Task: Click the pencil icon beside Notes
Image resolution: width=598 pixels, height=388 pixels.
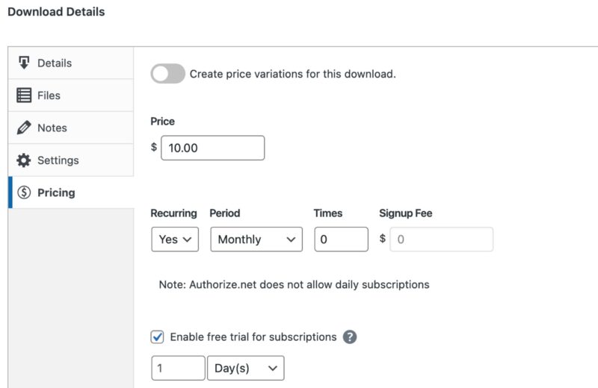Action: [x=24, y=128]
